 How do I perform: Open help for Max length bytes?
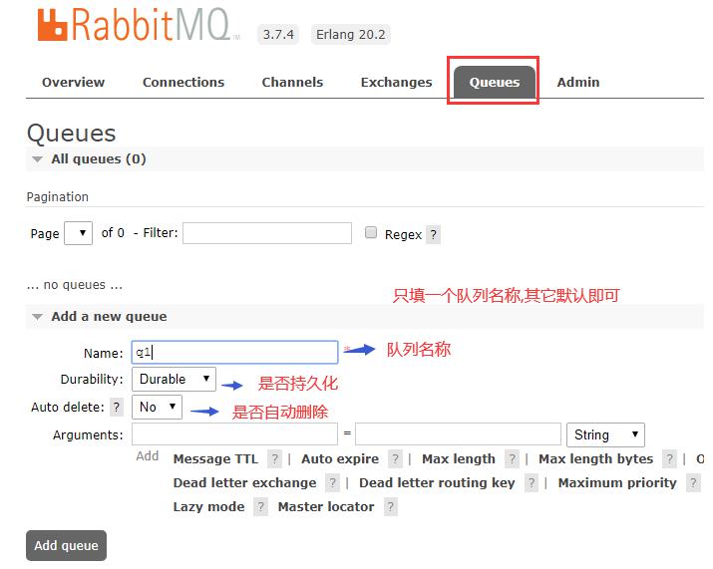[x=669, y=458]
